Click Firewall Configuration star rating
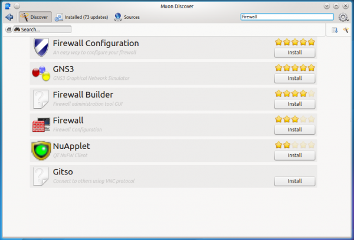Viewport: 354px width, 240px height. click(295, 42)
